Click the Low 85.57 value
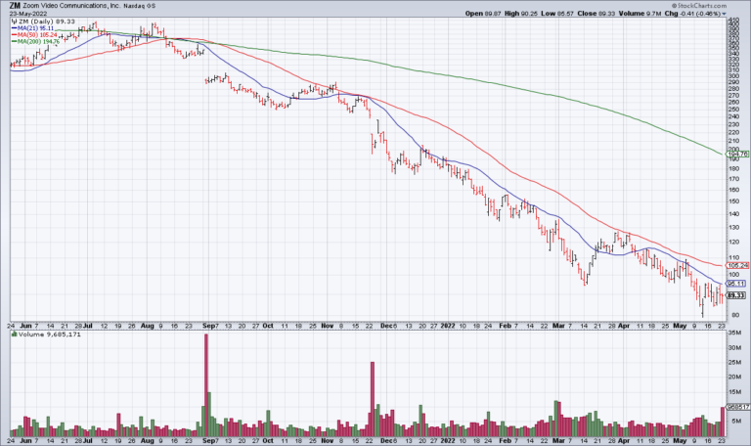Viewport: 751px width, 446px height. click(x=557, y=14)
